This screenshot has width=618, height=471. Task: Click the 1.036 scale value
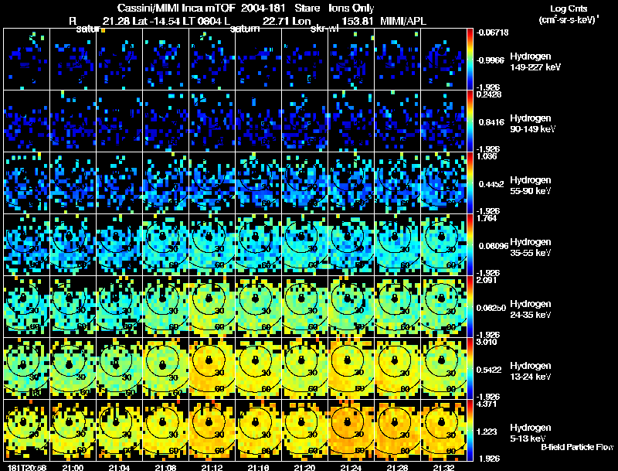click(487, 156)
